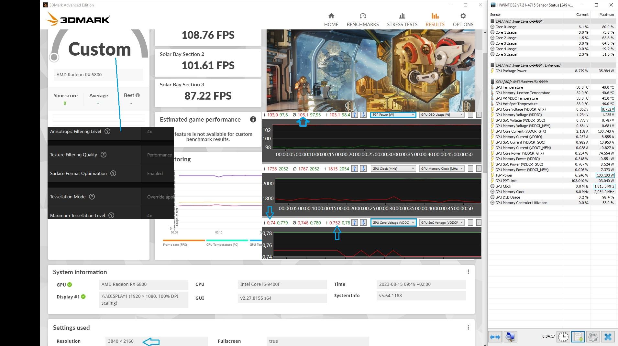This screenshot has height=346, width=618.
Task: Click the Estimated game performance info icon
Action: pos(253,119)
